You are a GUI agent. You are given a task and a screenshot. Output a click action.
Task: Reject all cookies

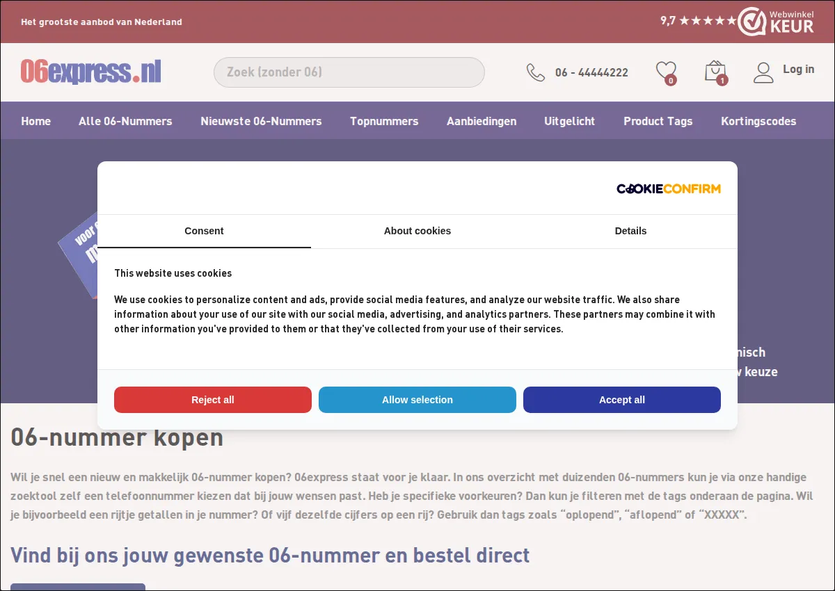click(213, 400)
